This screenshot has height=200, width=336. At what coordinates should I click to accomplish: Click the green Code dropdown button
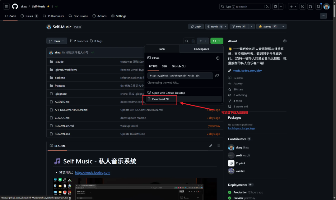pyautogui.click(x=217, y=41)
